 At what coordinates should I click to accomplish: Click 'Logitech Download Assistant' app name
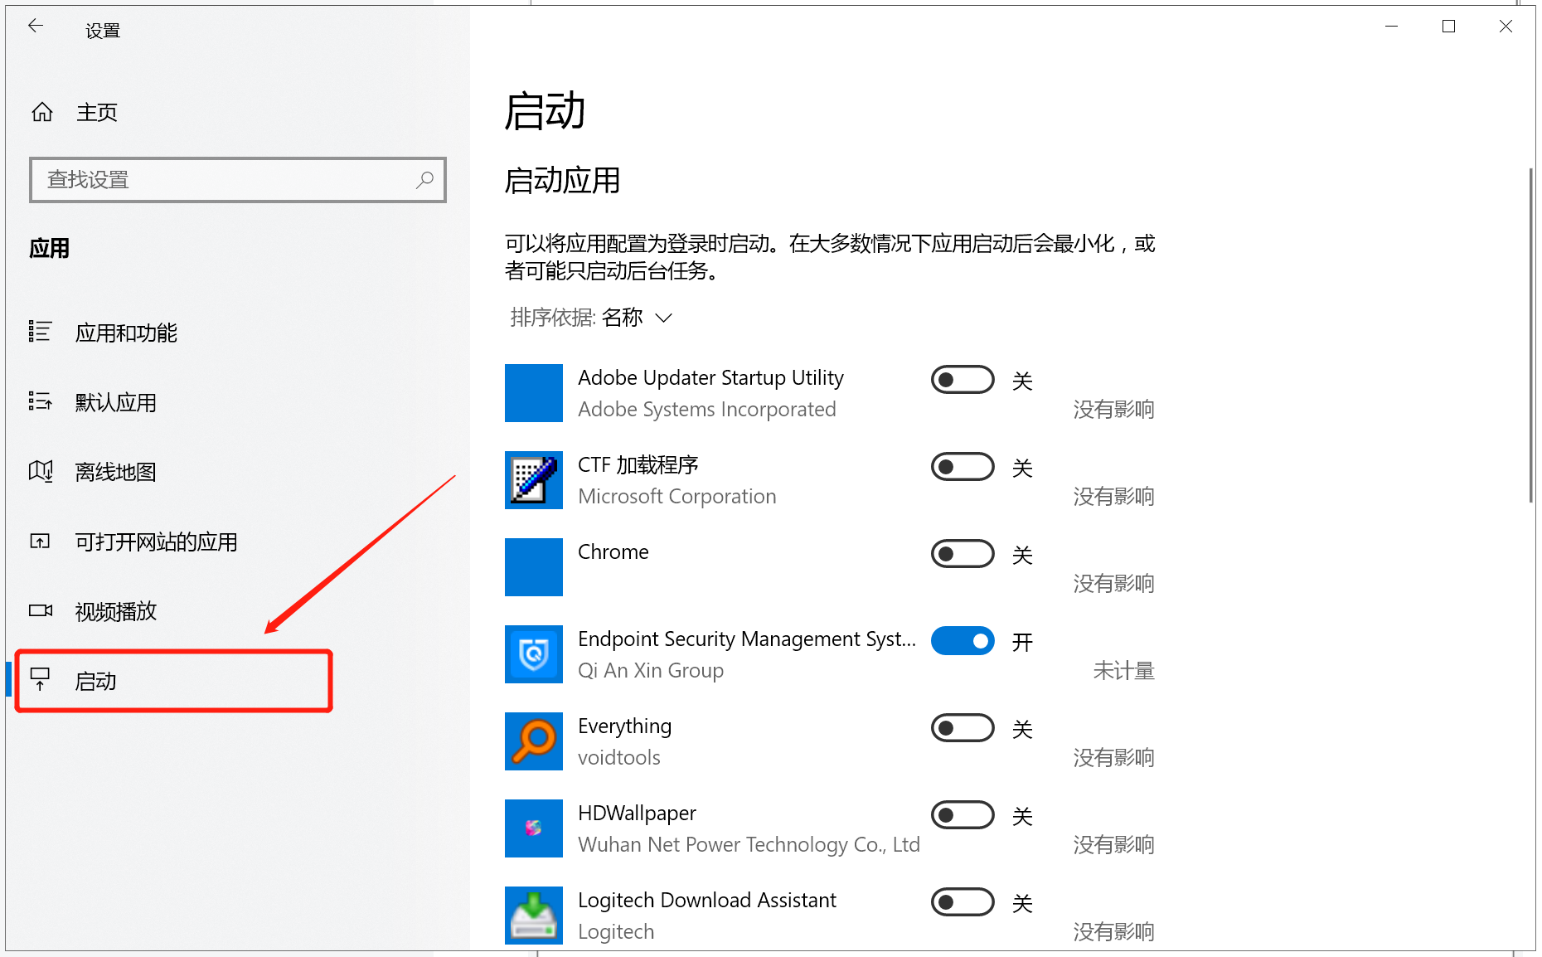click(x=707, y=900)
